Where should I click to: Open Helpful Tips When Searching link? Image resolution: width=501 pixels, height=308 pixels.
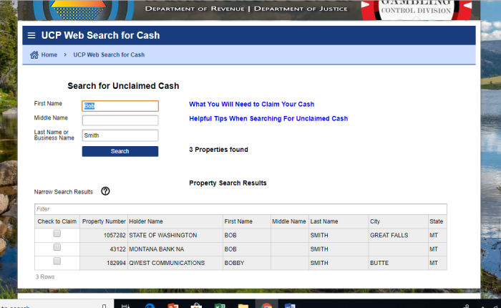point(268,119)
